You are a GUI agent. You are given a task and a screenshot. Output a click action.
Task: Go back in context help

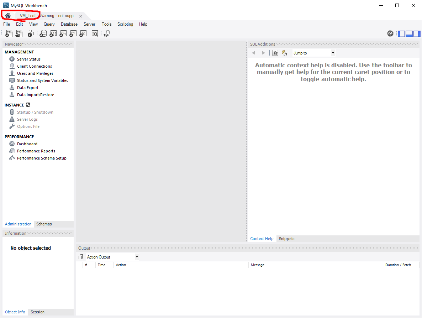(x=253, y=53)
